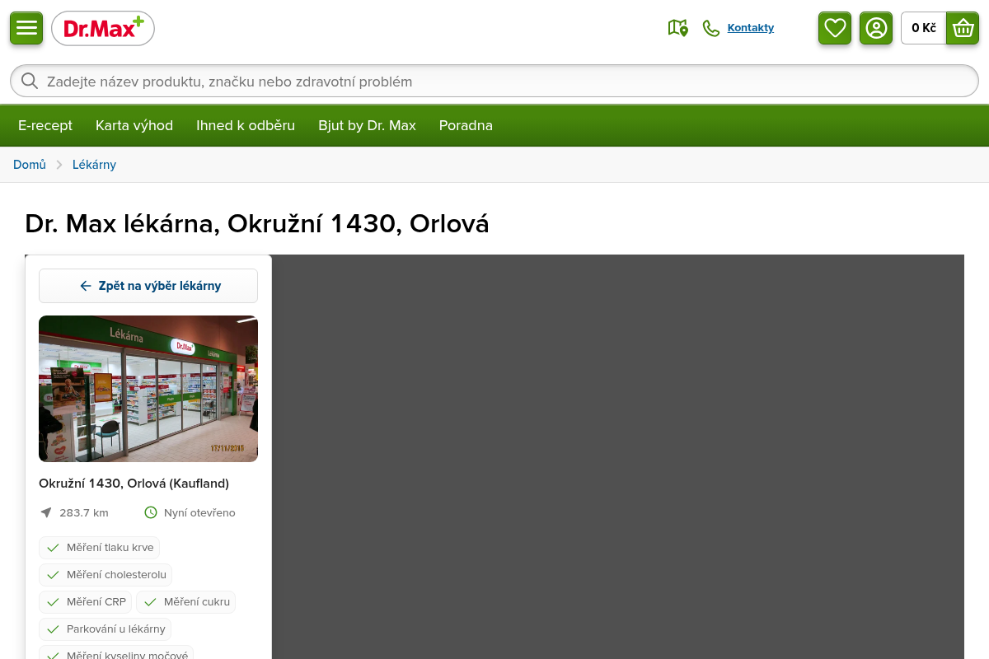Open the user account icon
The width and height of the screenshot is (989, 659).
[x=876, y=28]
